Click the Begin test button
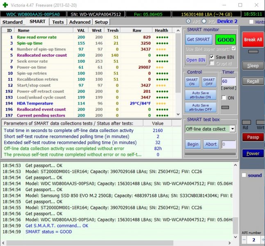 (193, 144)
